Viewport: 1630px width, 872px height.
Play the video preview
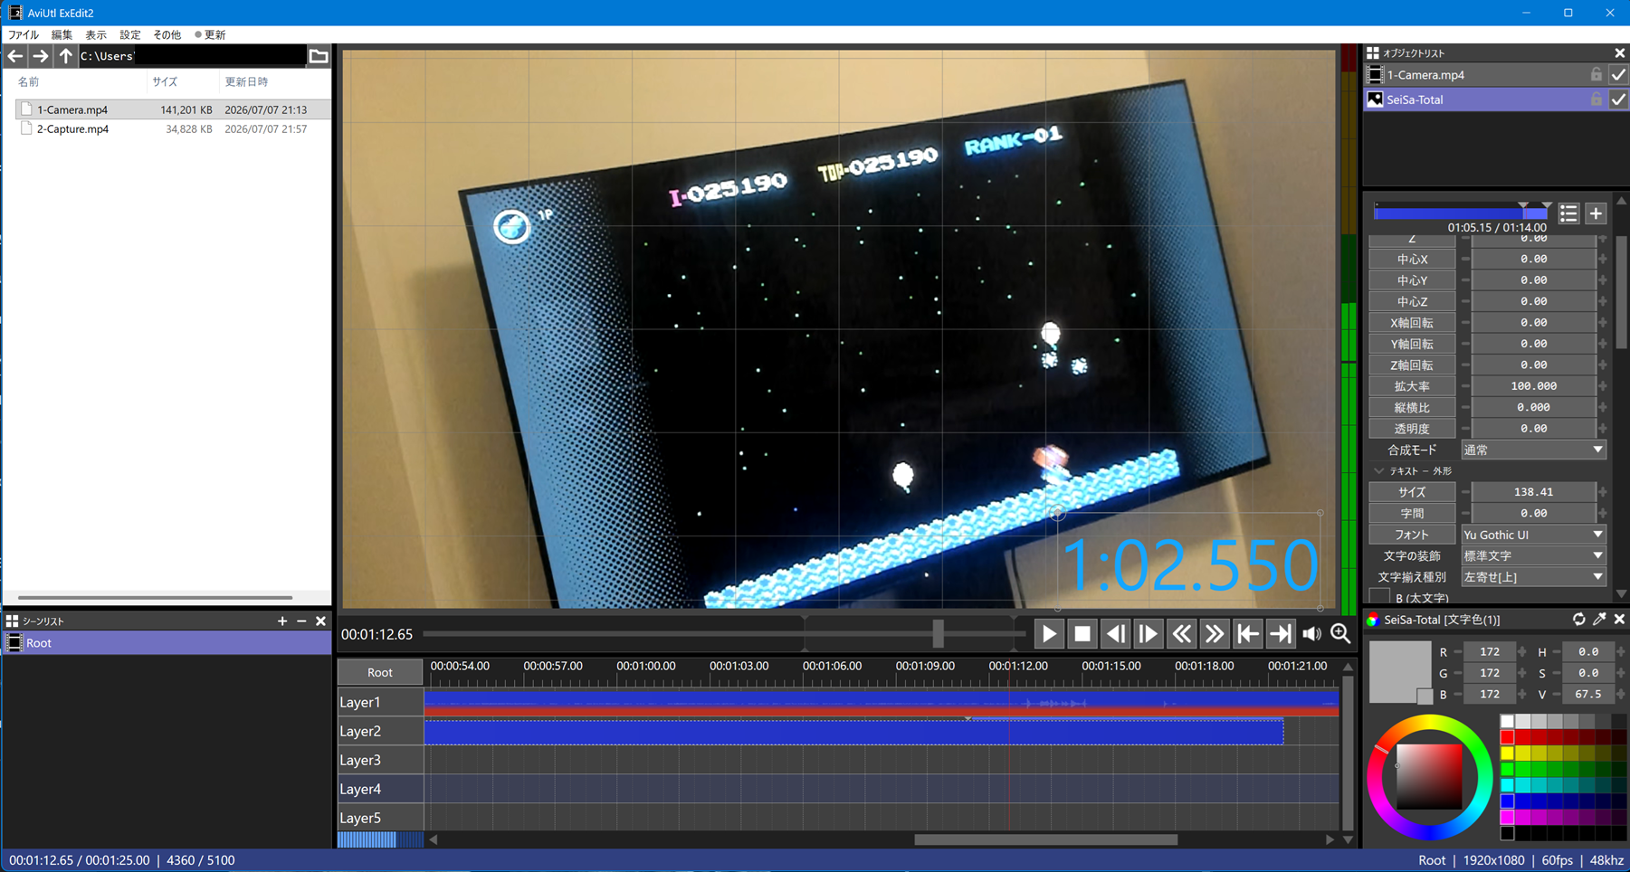[x=1049, y=634]
